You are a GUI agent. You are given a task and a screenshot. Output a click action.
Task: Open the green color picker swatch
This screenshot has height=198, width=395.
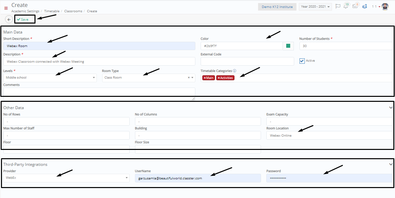click(x=288, y=46)
